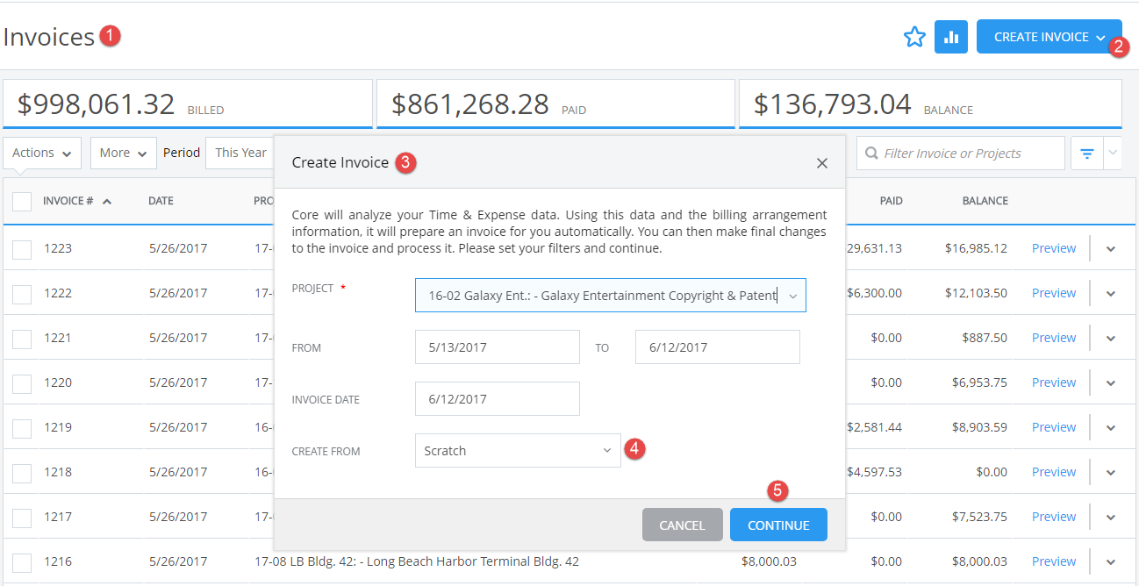
Task: Toggle the select-all checkbox in the header
Action: tap(22, 200)
